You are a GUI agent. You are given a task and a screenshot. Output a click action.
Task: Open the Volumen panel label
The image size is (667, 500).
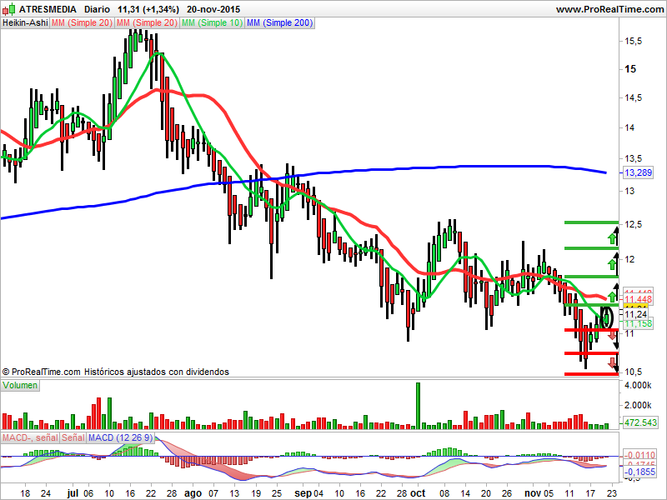tap(20, 386)
